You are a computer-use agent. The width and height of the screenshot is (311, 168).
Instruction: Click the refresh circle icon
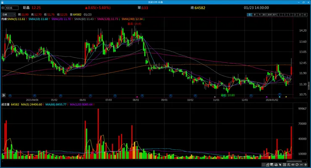coord(297,165)
